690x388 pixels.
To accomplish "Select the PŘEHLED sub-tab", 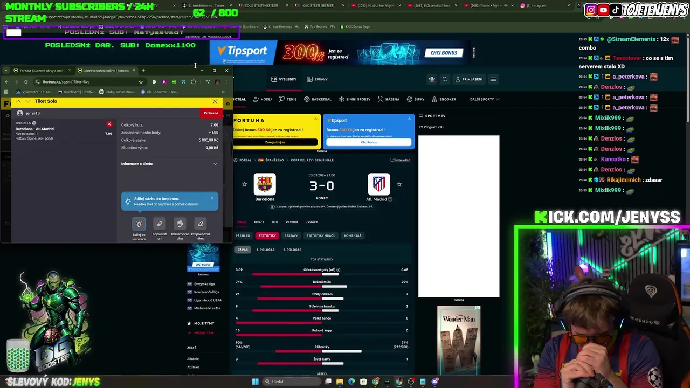I will coord(243,235).
